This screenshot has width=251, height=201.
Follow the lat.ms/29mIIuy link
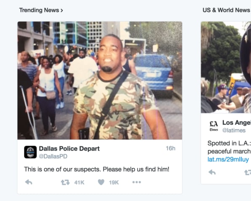[228, 160]
